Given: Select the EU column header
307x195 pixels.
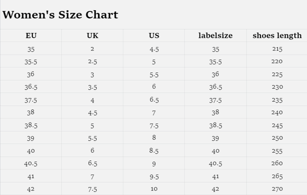Looking at the screenshot, I should 31,36.
